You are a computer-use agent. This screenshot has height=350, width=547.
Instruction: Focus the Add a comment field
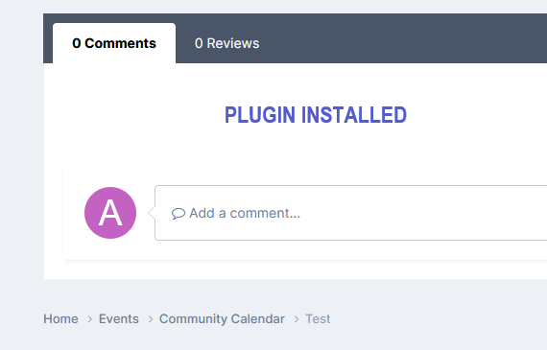click(351, 213)
